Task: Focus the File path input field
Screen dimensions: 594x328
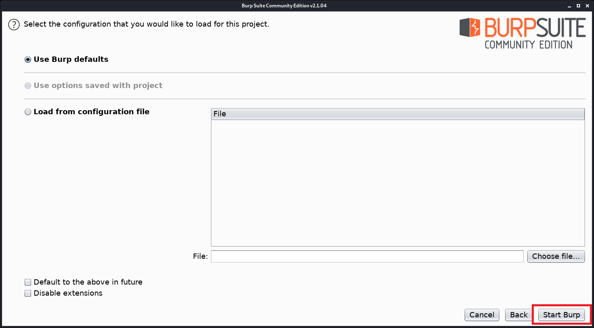Action: pyautogui.click(x=367, y=256)
